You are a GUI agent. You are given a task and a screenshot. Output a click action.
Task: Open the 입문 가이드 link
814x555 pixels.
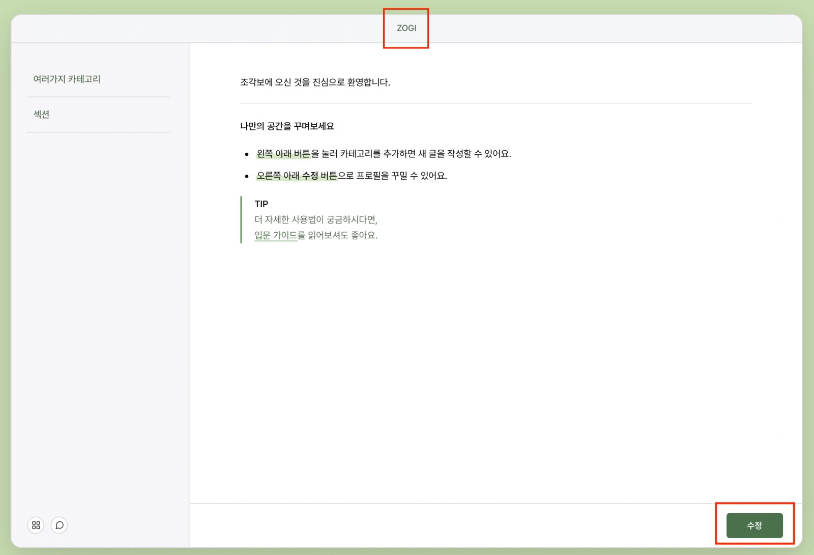pyautogui.click(x=276, y=235)
